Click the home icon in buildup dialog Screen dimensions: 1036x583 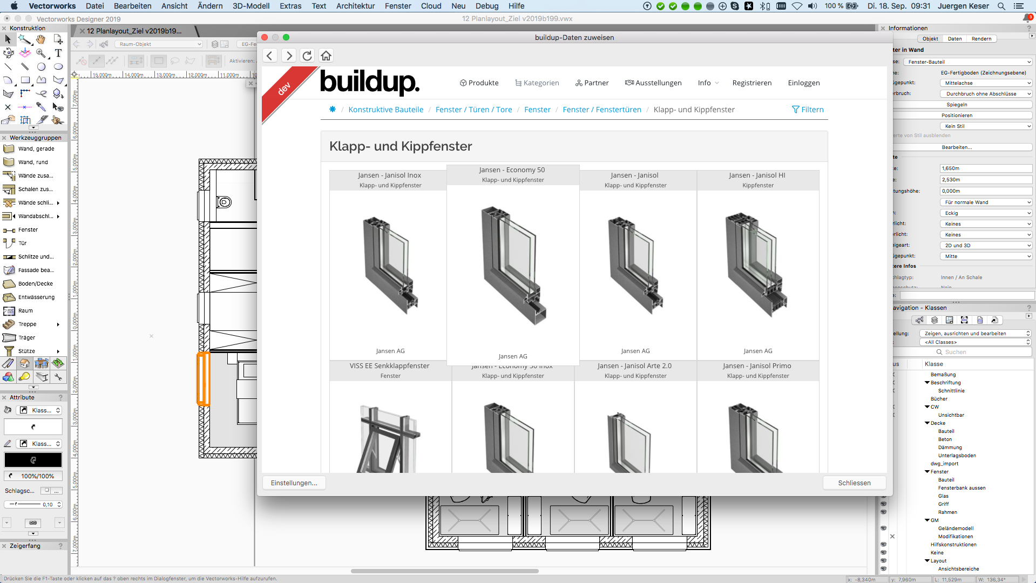click(x=326, y=56)
